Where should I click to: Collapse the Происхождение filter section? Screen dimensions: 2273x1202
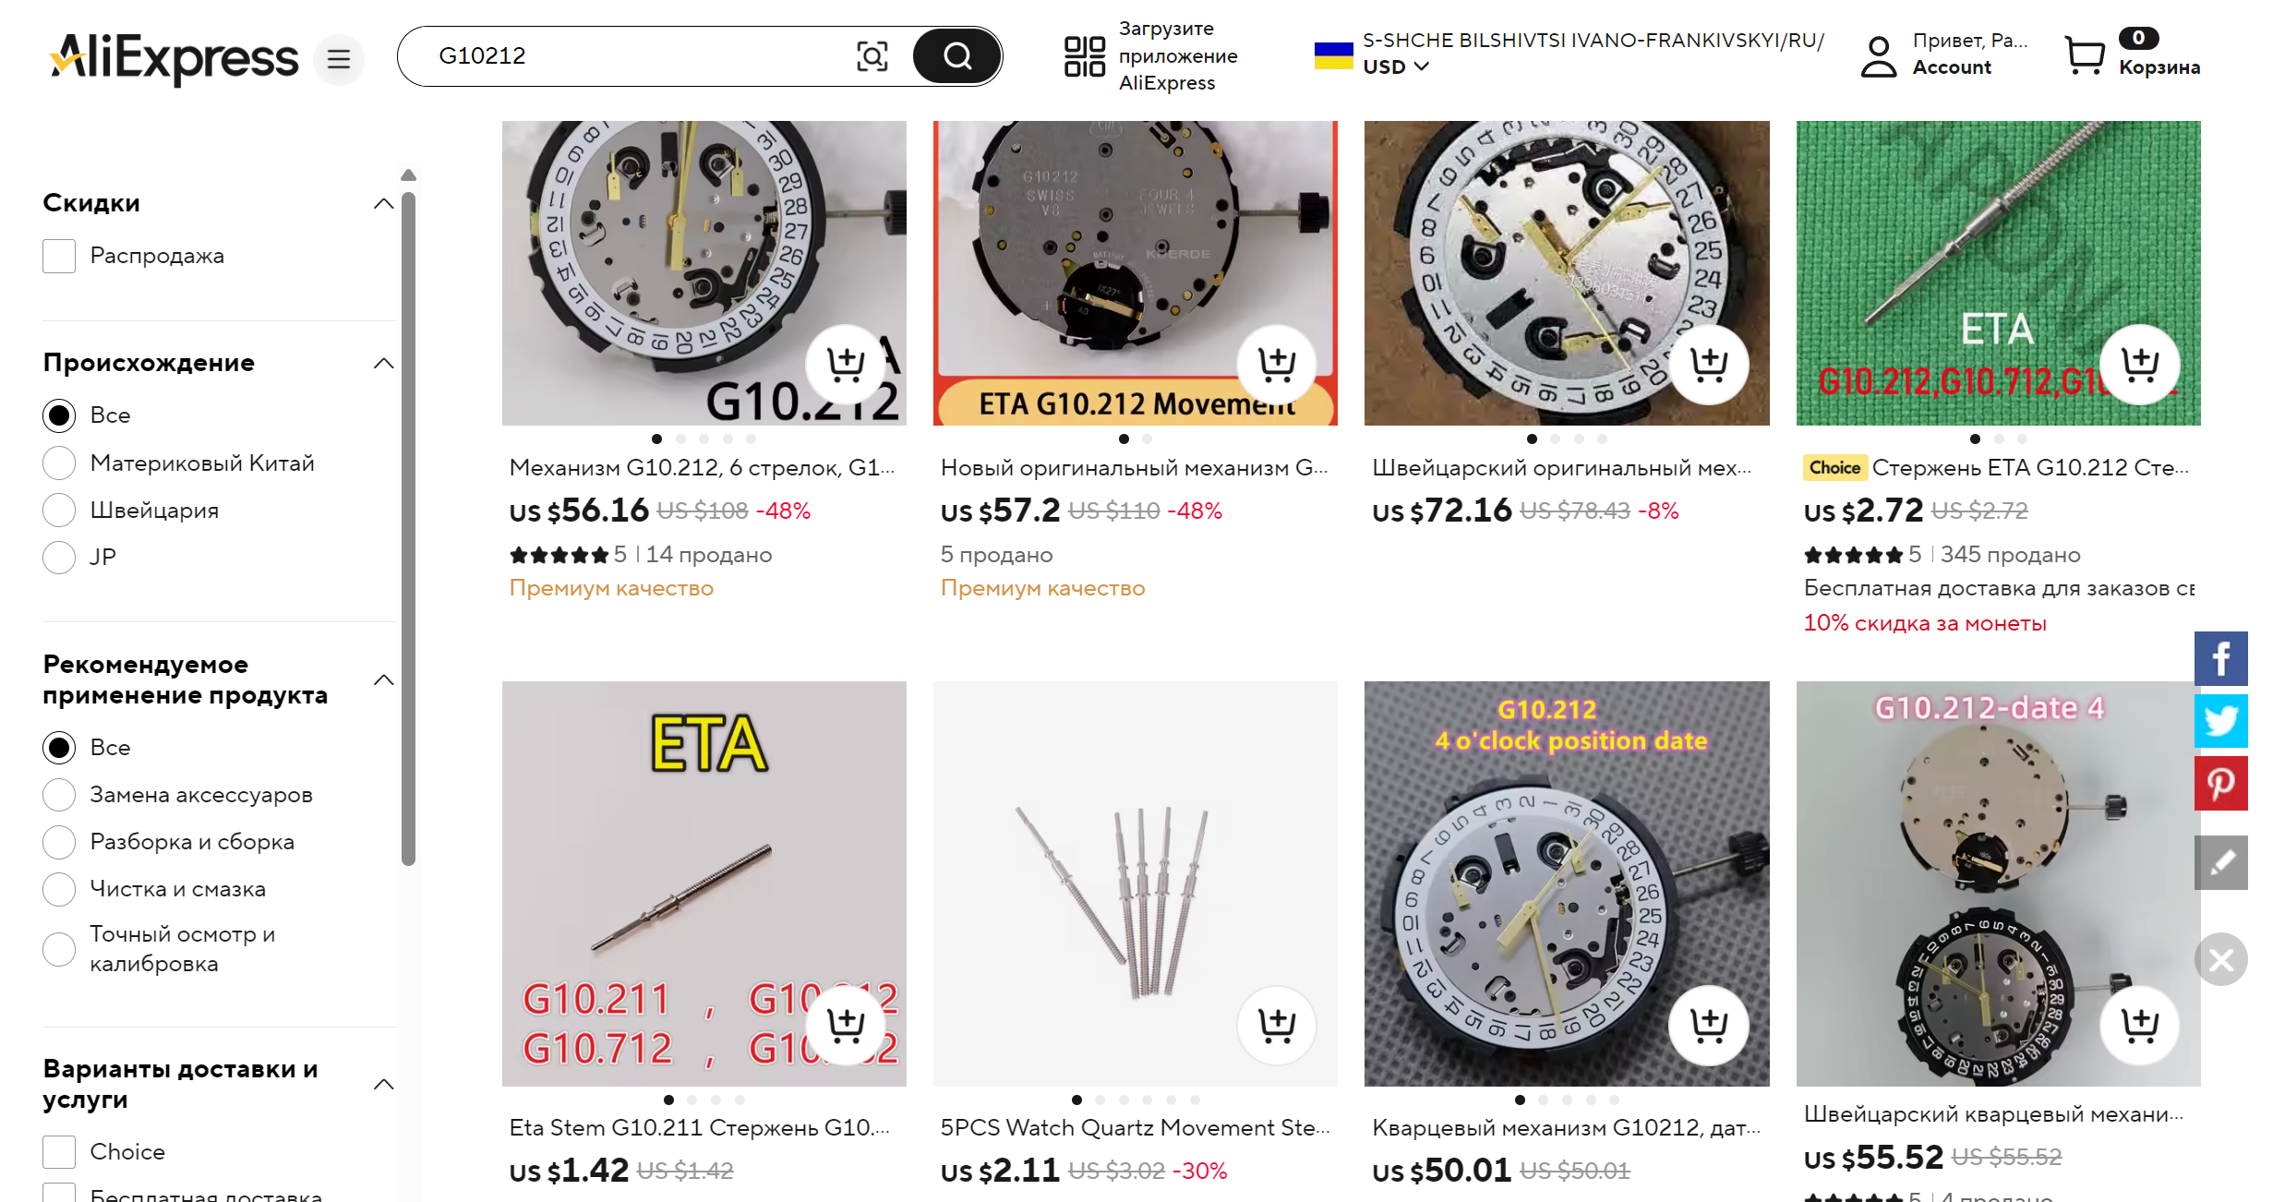pos(384,364)
